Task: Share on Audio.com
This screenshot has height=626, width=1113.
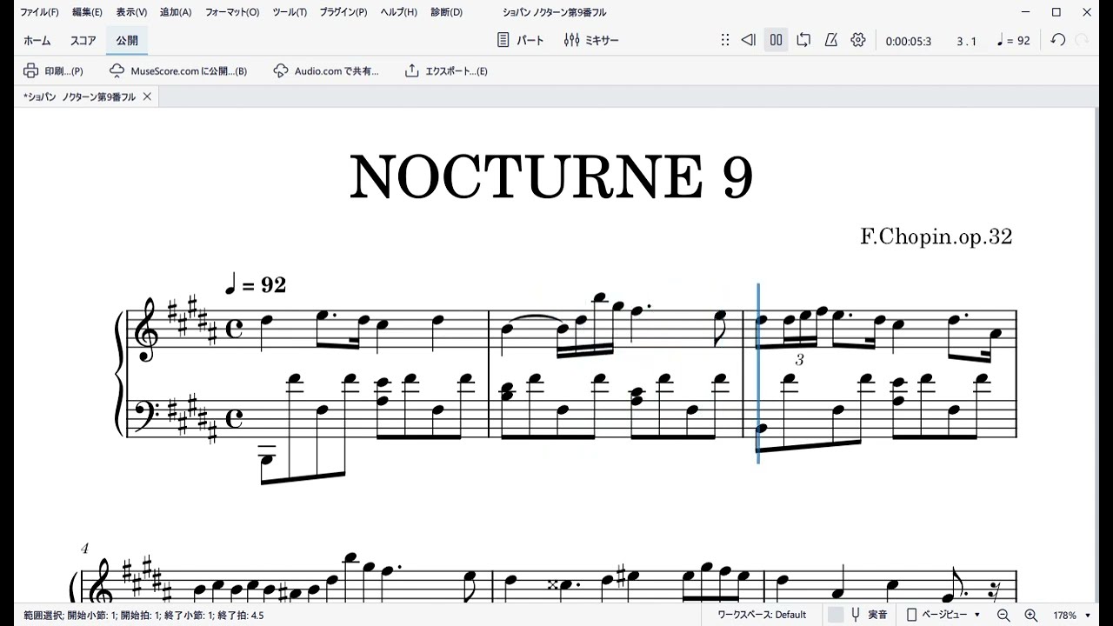Action: (326, 71)
